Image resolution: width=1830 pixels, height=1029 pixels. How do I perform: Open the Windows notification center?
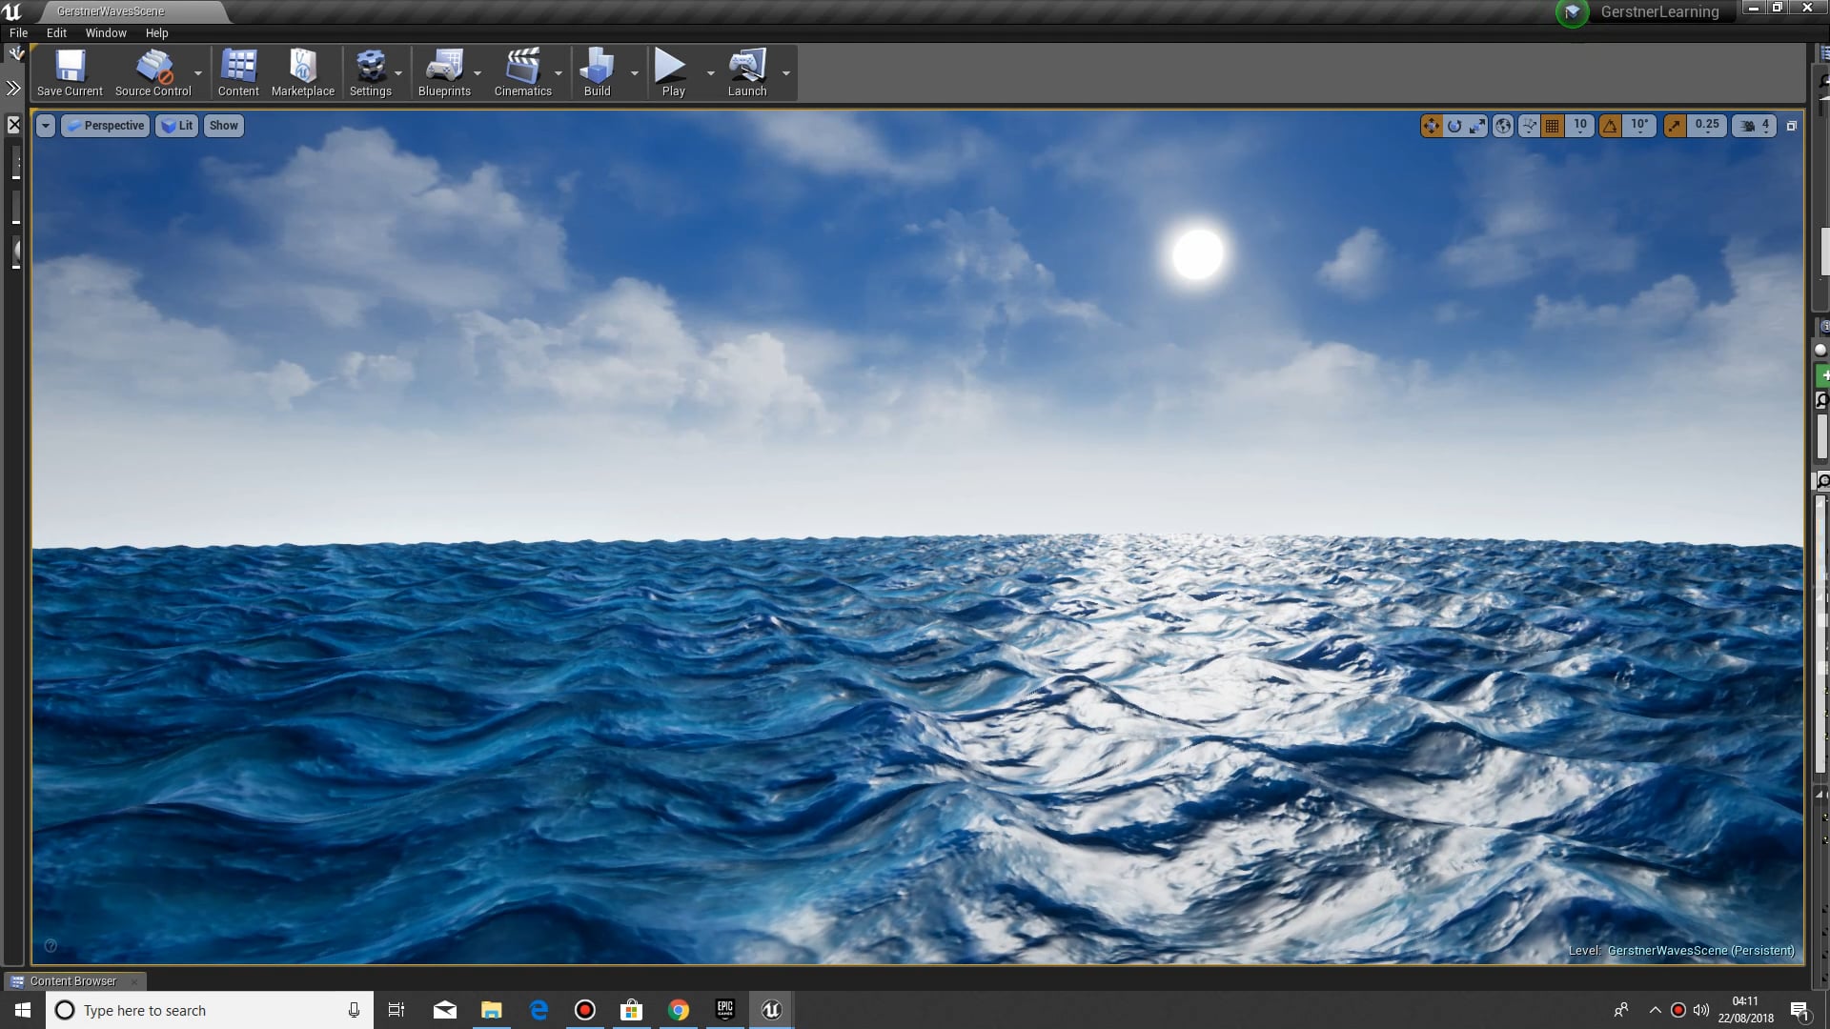[1799, 1010]
